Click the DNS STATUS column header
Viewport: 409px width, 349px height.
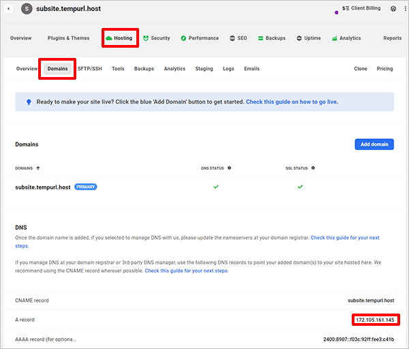(212, 168)
